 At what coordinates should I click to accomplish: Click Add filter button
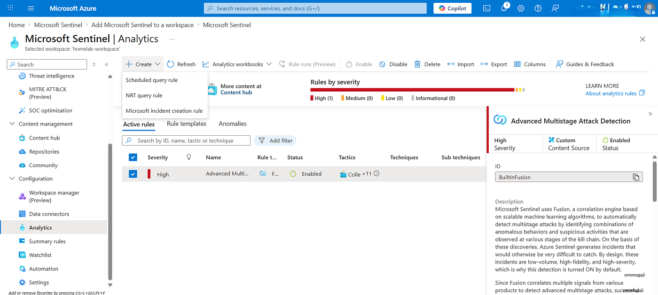click(x=275, y=140)
